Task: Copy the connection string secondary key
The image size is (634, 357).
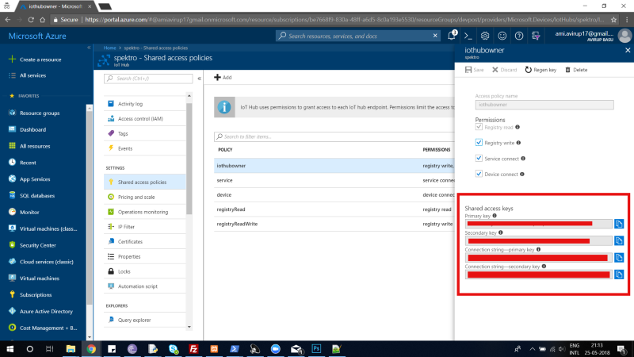Action: click(x=619, y=274)
